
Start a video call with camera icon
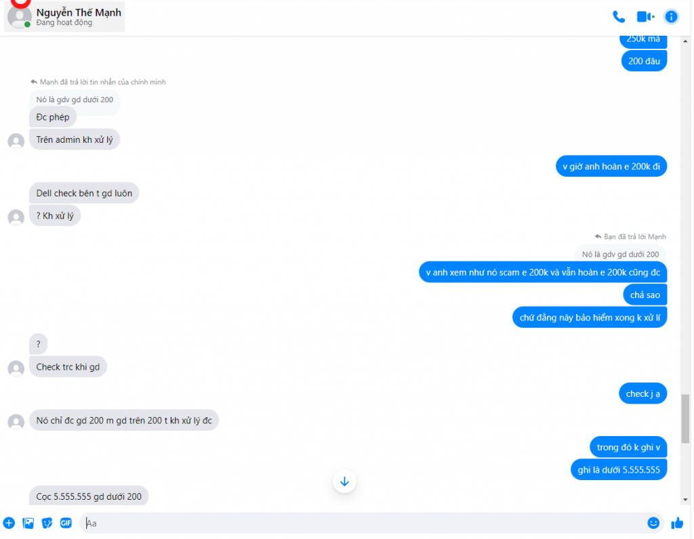coord(645,17)
